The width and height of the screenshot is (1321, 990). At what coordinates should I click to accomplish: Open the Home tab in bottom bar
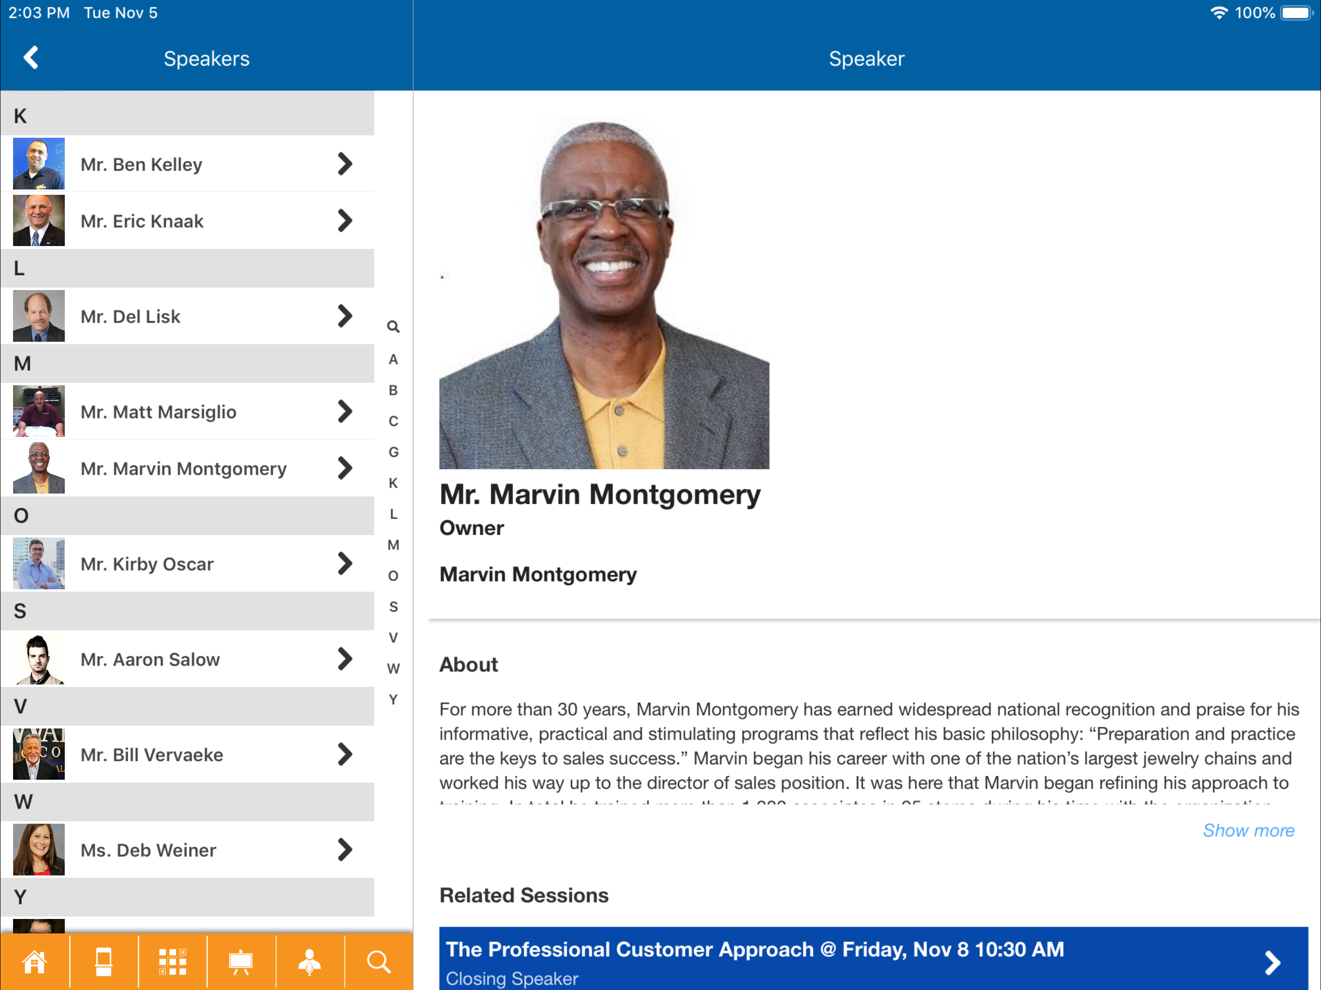coord(35,962)
